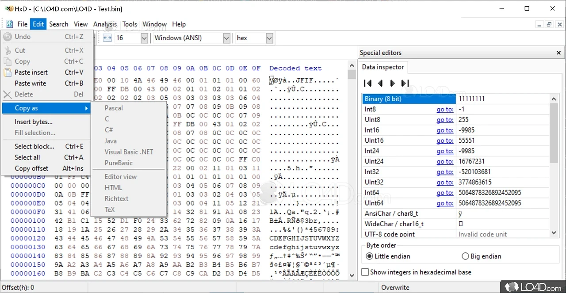
Task: Go to previous byte arrow icon
Action: 380,83
